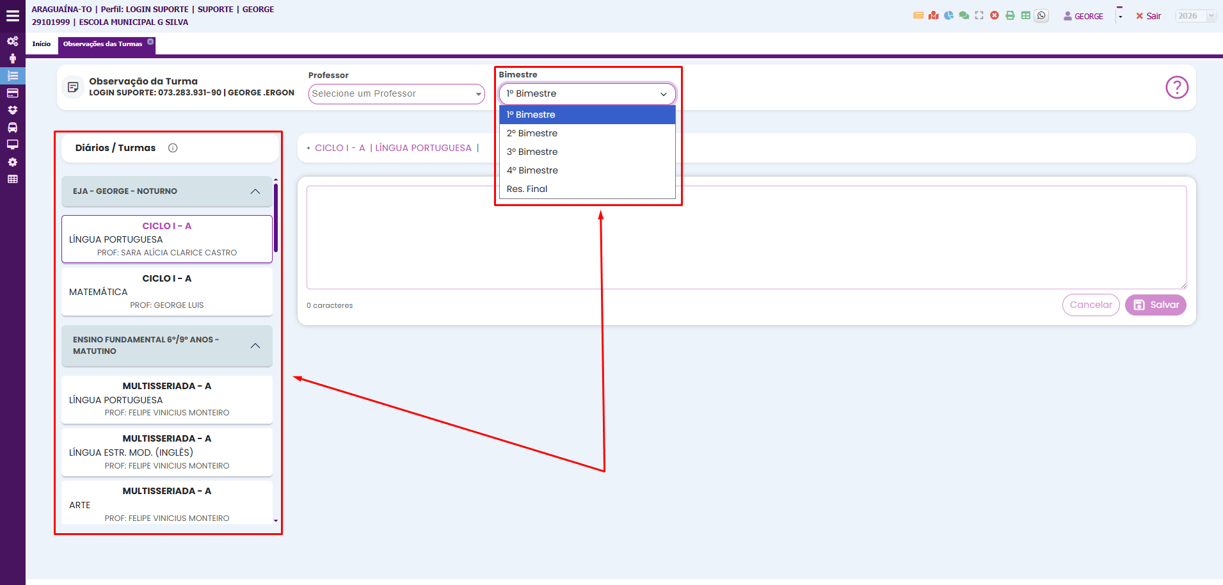This screenshot has width=1223, height=585.
Task: Click the Cancelar button
Action: pos(1091,305)
